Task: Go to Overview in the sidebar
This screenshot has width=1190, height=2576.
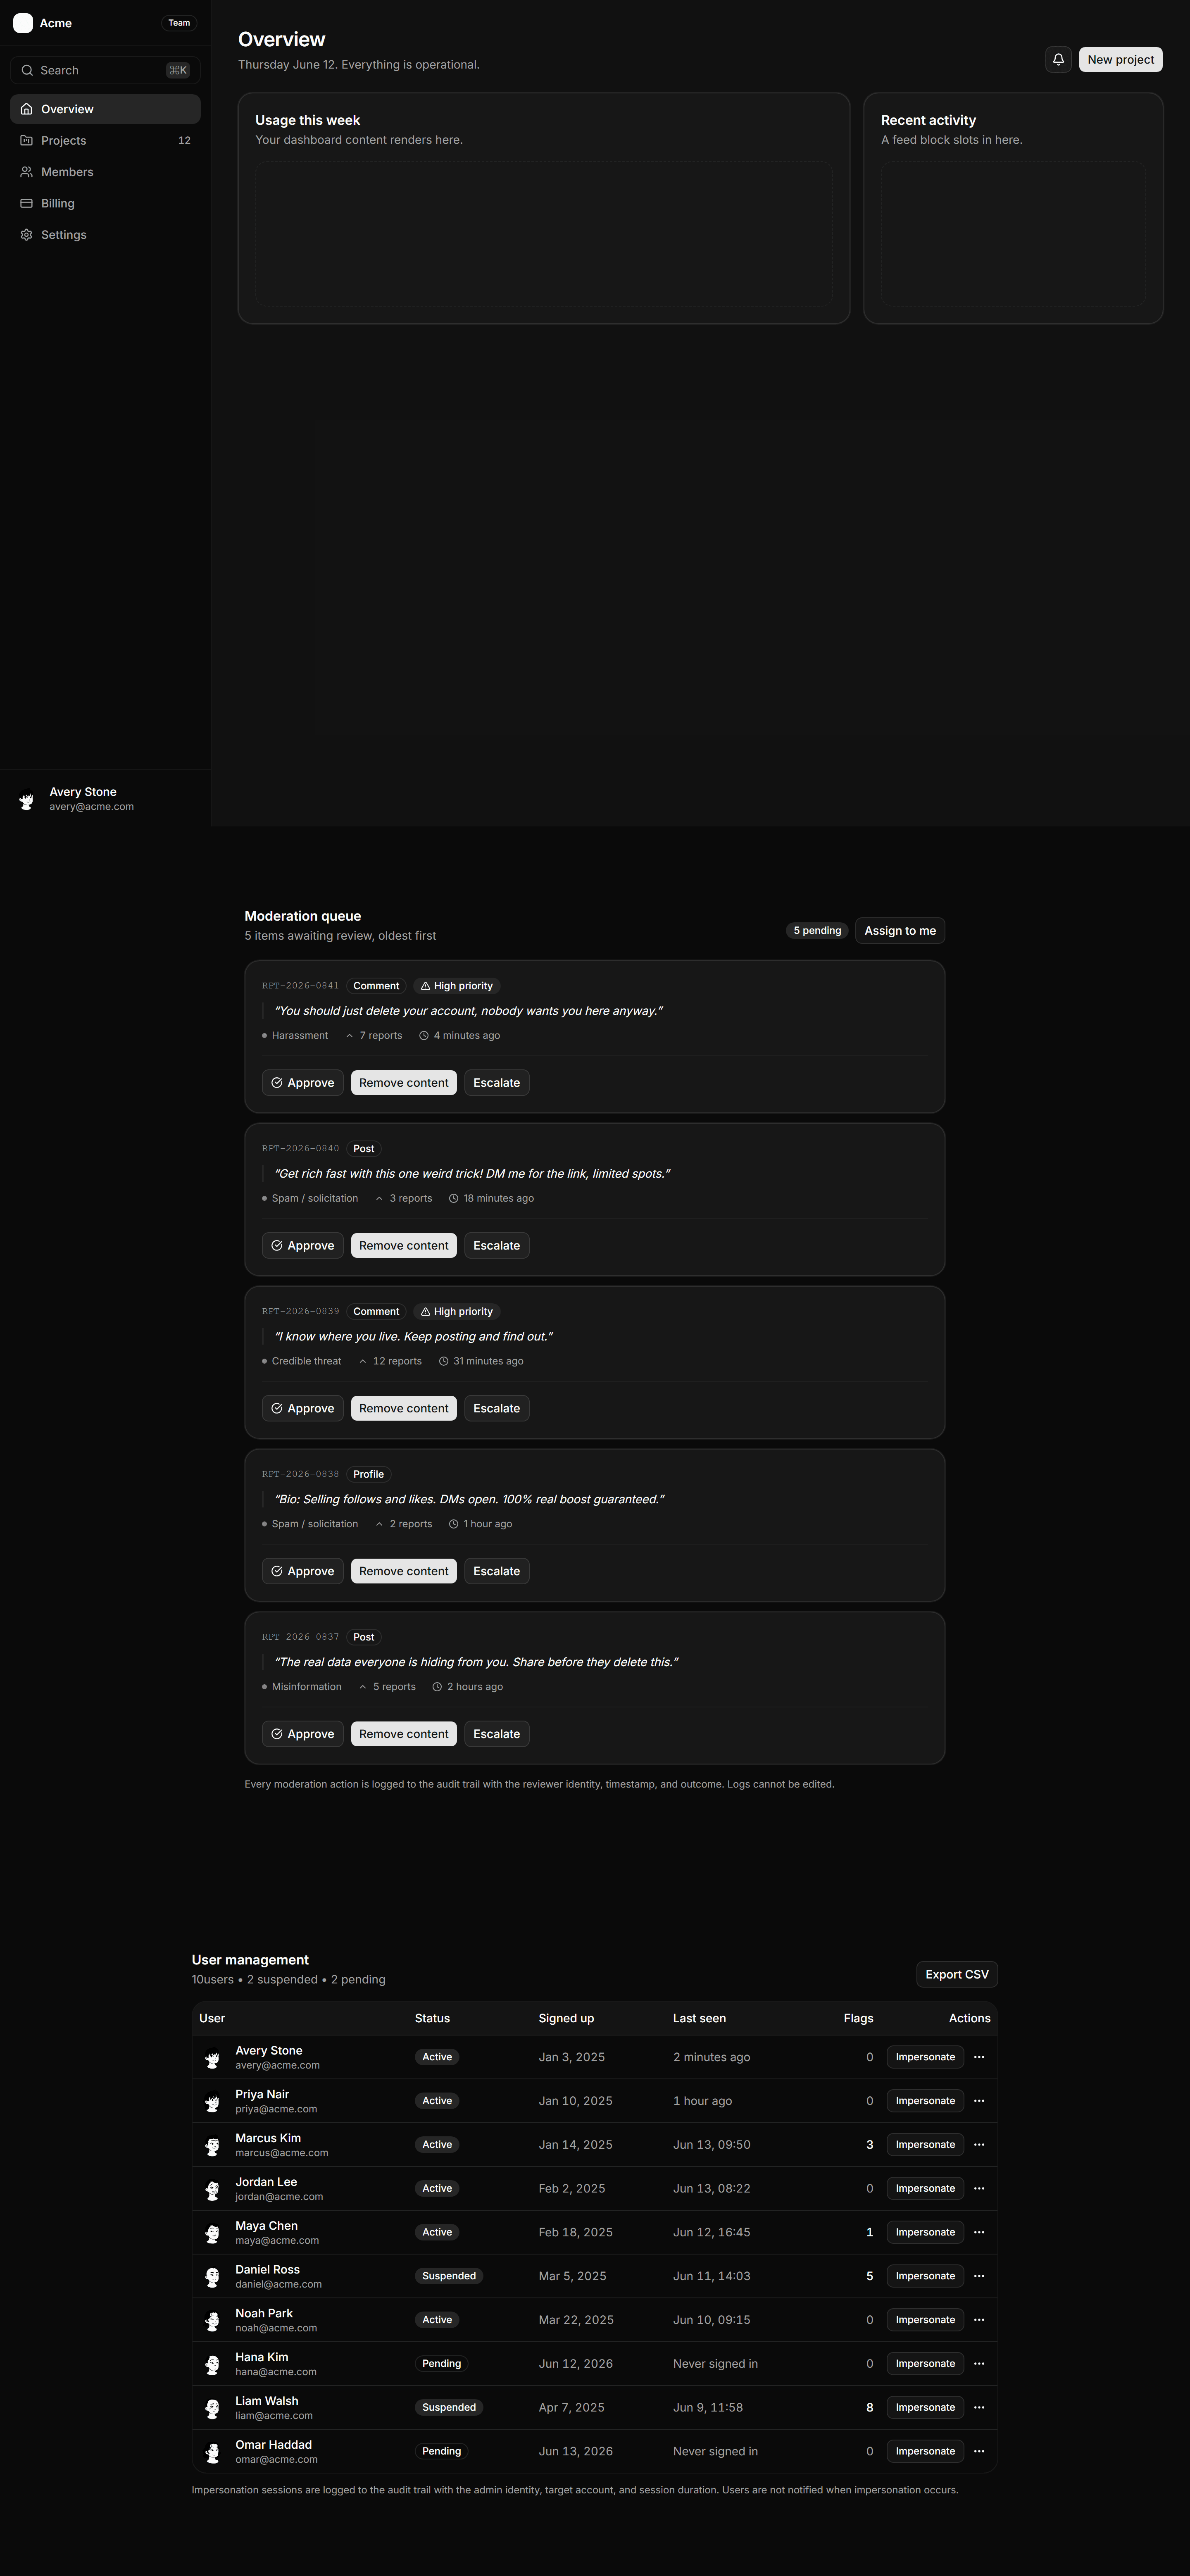Action: click(x=105, y=109)
